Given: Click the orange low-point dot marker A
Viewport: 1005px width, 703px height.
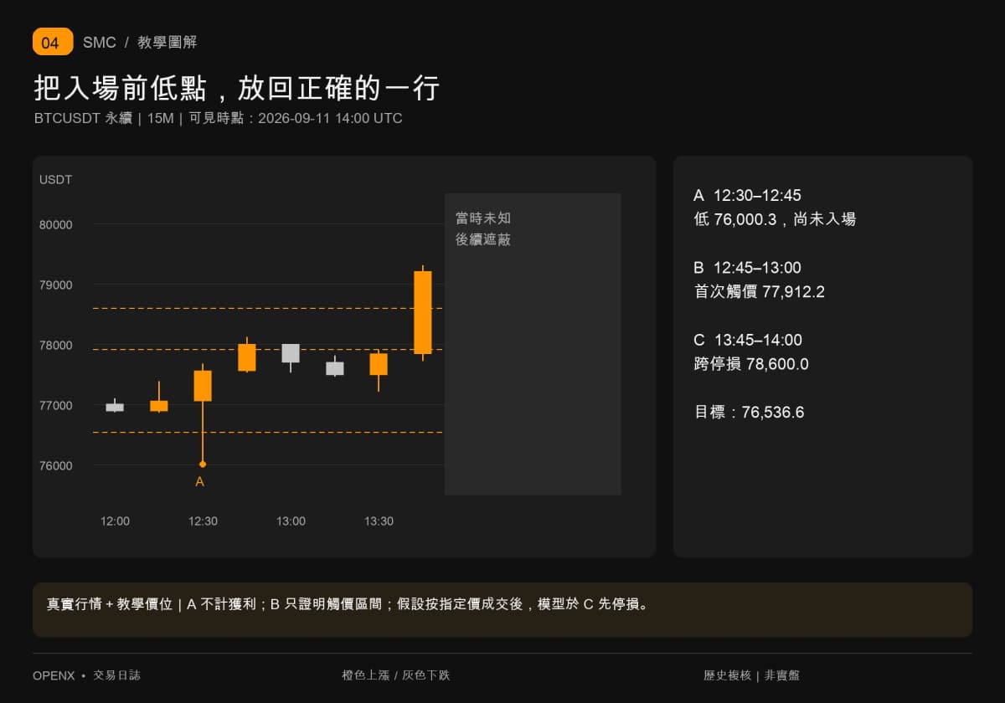Looking at the screenshot, I should [203, 464].
